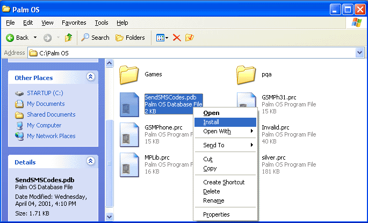Click the Folder Options toolbar icon
Screen dimensions: 368x223
coord(190,38)
